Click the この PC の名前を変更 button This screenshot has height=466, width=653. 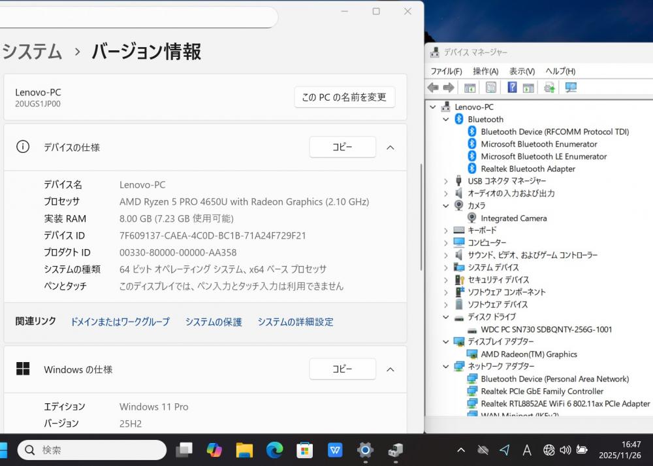344,97
